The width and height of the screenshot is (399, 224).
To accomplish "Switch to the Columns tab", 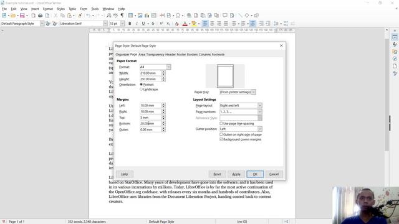I will point(205,54).
